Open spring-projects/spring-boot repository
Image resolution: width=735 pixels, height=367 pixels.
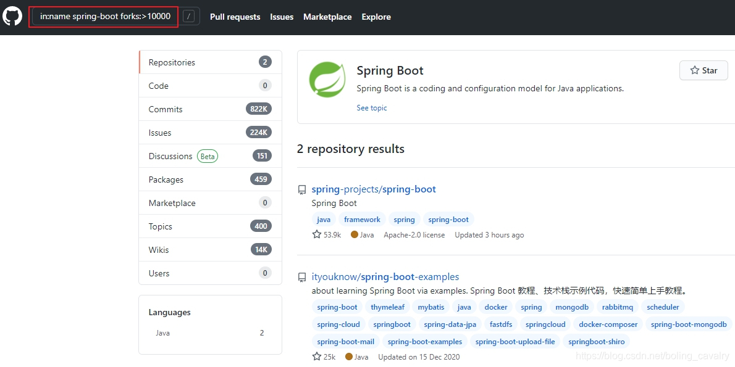coord(374,189)
